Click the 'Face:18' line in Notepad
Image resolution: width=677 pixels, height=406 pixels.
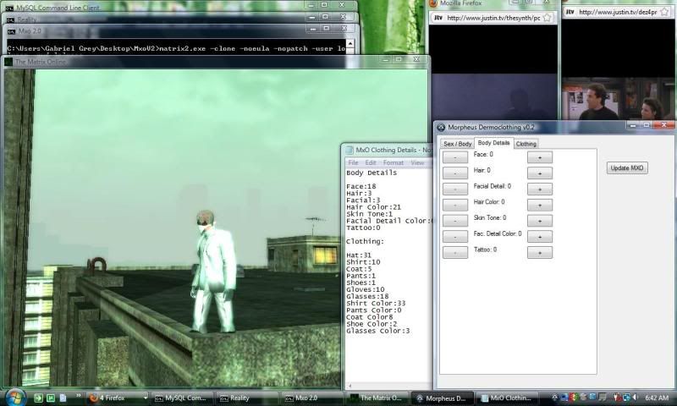tap(361, 186)
